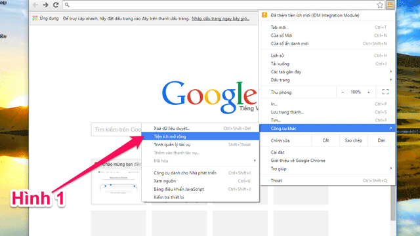Image resolution: width=420 pixels, height=236 pixels.
Task: Close the Chrome hamburger menu icon
Action: tap(390, 5)
